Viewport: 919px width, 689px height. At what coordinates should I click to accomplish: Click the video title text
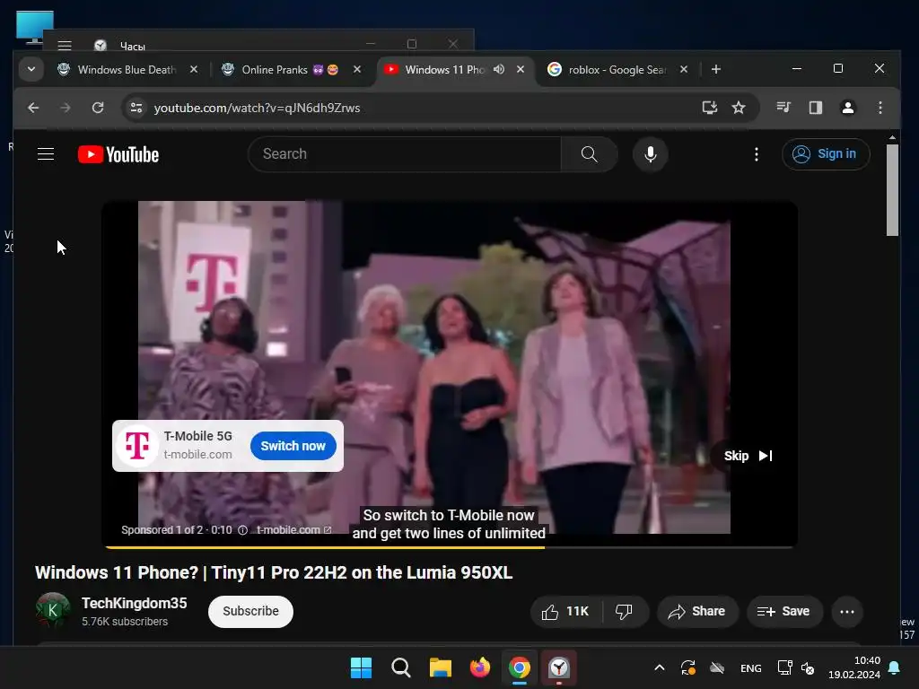(274, 572)
